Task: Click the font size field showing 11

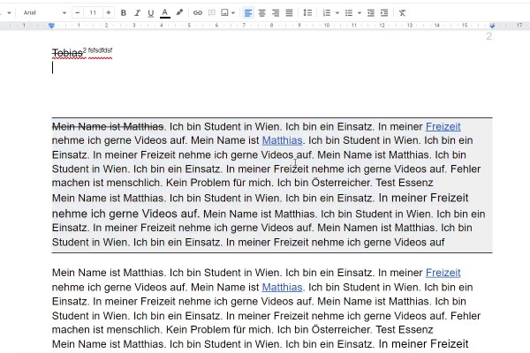Action: [93, 13]
